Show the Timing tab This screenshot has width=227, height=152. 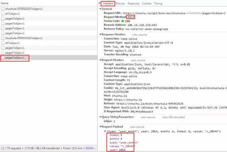[158, 3]
